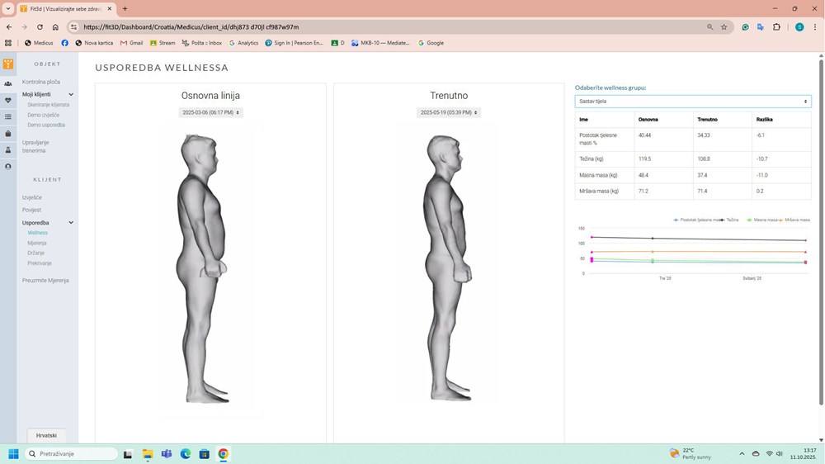The width and height of the screenshot is (825, 464).
Task: Bookmark this page with the star icon
Action: point(724,27)
